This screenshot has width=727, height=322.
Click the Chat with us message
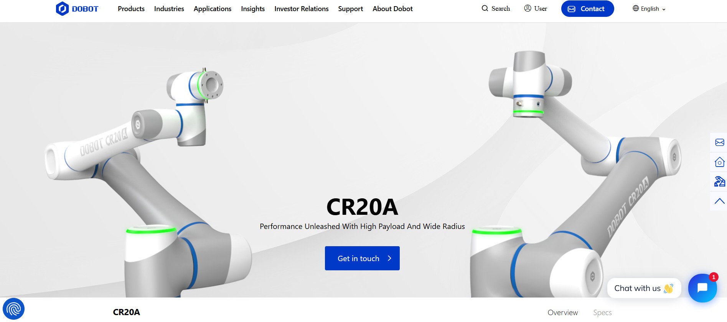point(644,288)
